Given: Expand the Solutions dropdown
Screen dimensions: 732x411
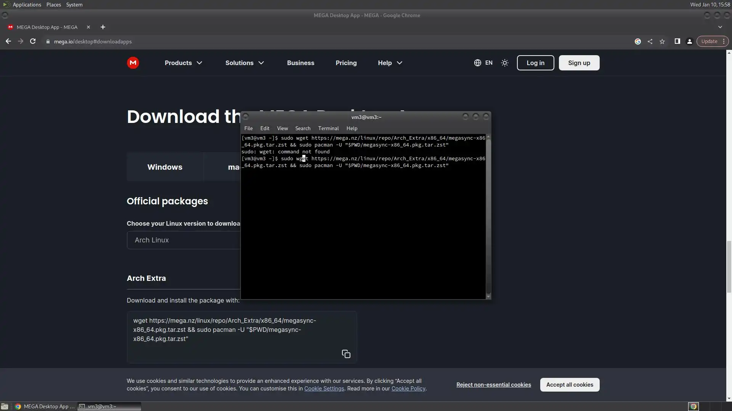Looking at the screenshot, I should tap(244, 63).
